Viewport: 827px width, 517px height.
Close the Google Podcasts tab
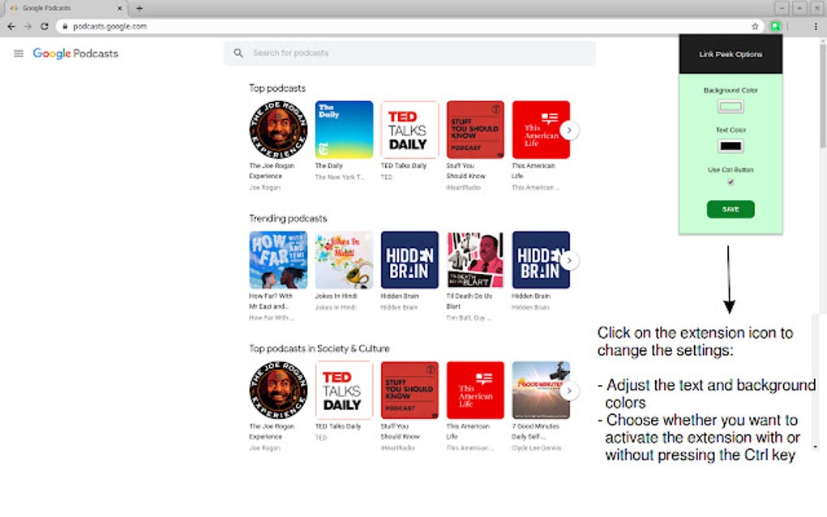pyautogui.click(x=120, y=8)
